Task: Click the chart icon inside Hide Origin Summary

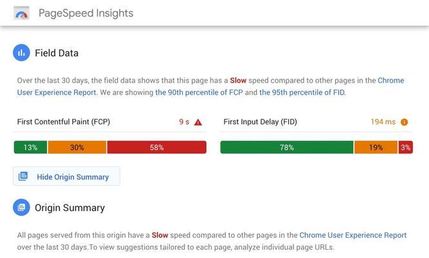Action: (23, 176)
